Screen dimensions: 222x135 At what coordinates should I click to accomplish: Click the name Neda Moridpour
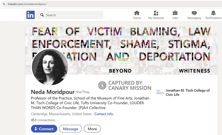click(x=53, y=92)
